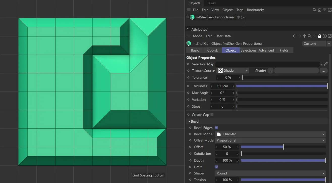Toggle the Limit checkbox off
The height and width of the screenshot is (183, 332).
tap(216, 167)
